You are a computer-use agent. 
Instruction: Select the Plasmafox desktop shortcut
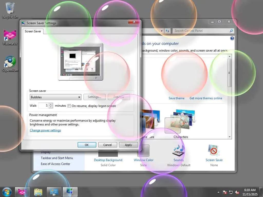coord(10,37)
